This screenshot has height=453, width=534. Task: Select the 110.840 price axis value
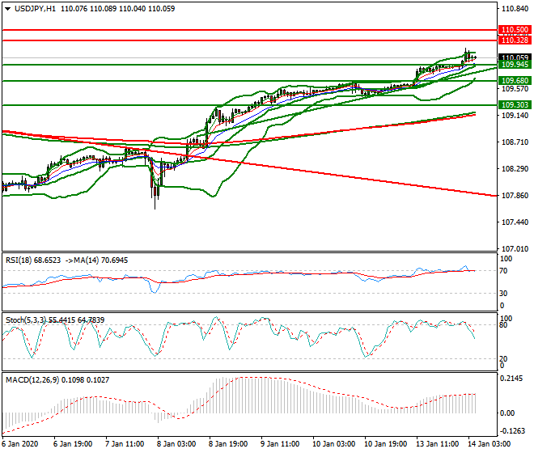(515, 9)
